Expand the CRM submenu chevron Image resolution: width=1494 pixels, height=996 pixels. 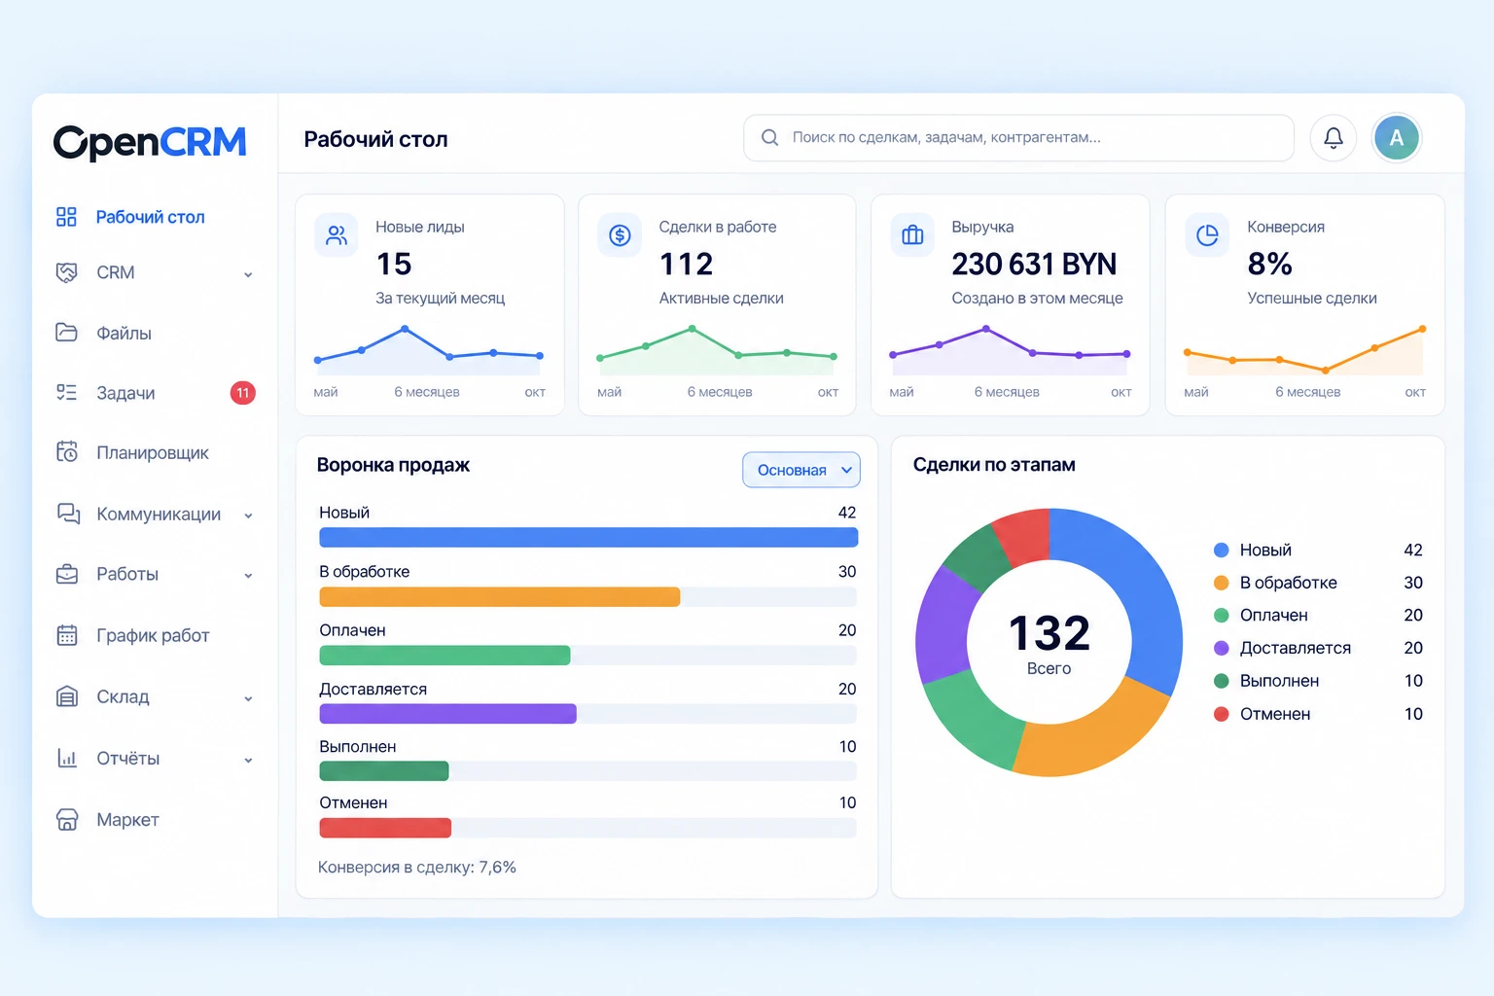[x=248, y=274]
